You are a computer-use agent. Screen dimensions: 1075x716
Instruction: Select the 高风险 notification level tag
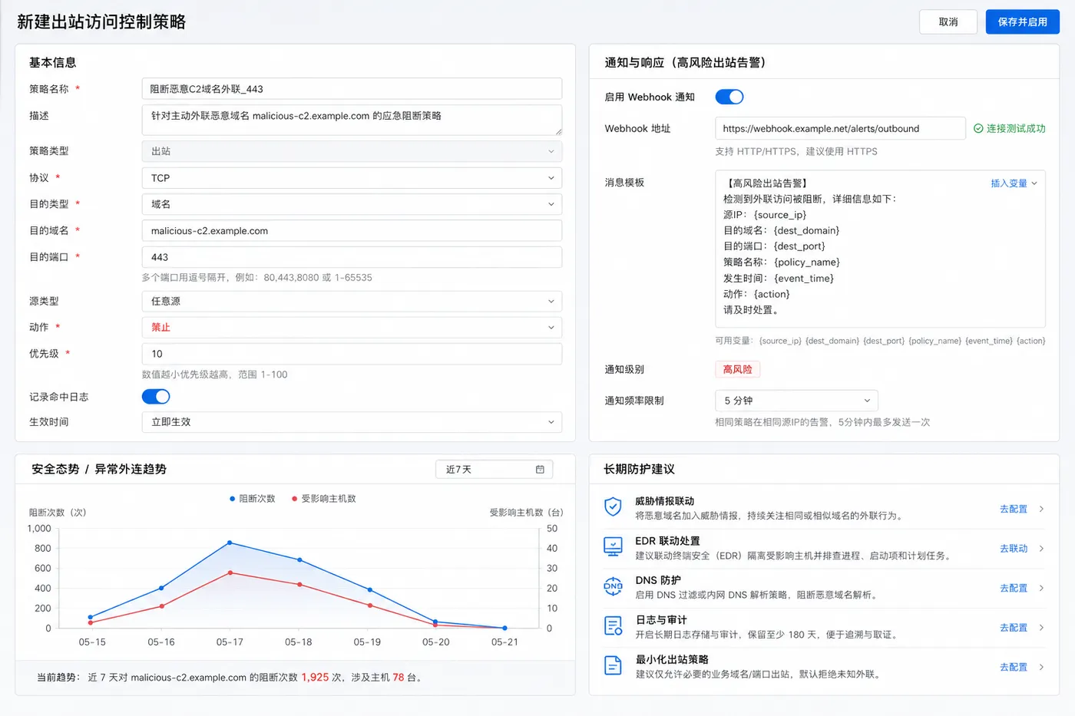(x=737, y=370)
